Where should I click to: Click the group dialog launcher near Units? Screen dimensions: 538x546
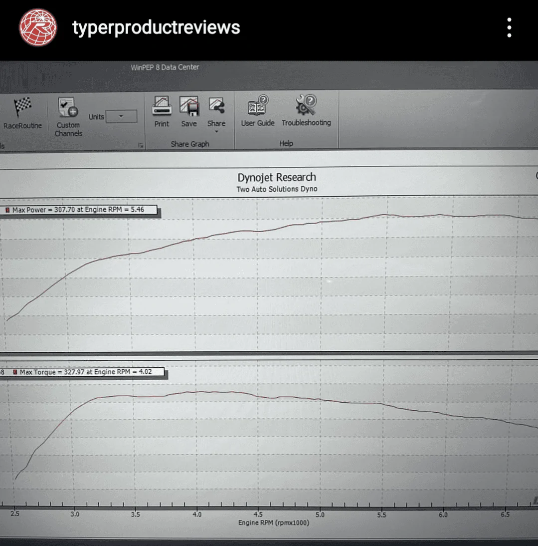pos(141,145)
